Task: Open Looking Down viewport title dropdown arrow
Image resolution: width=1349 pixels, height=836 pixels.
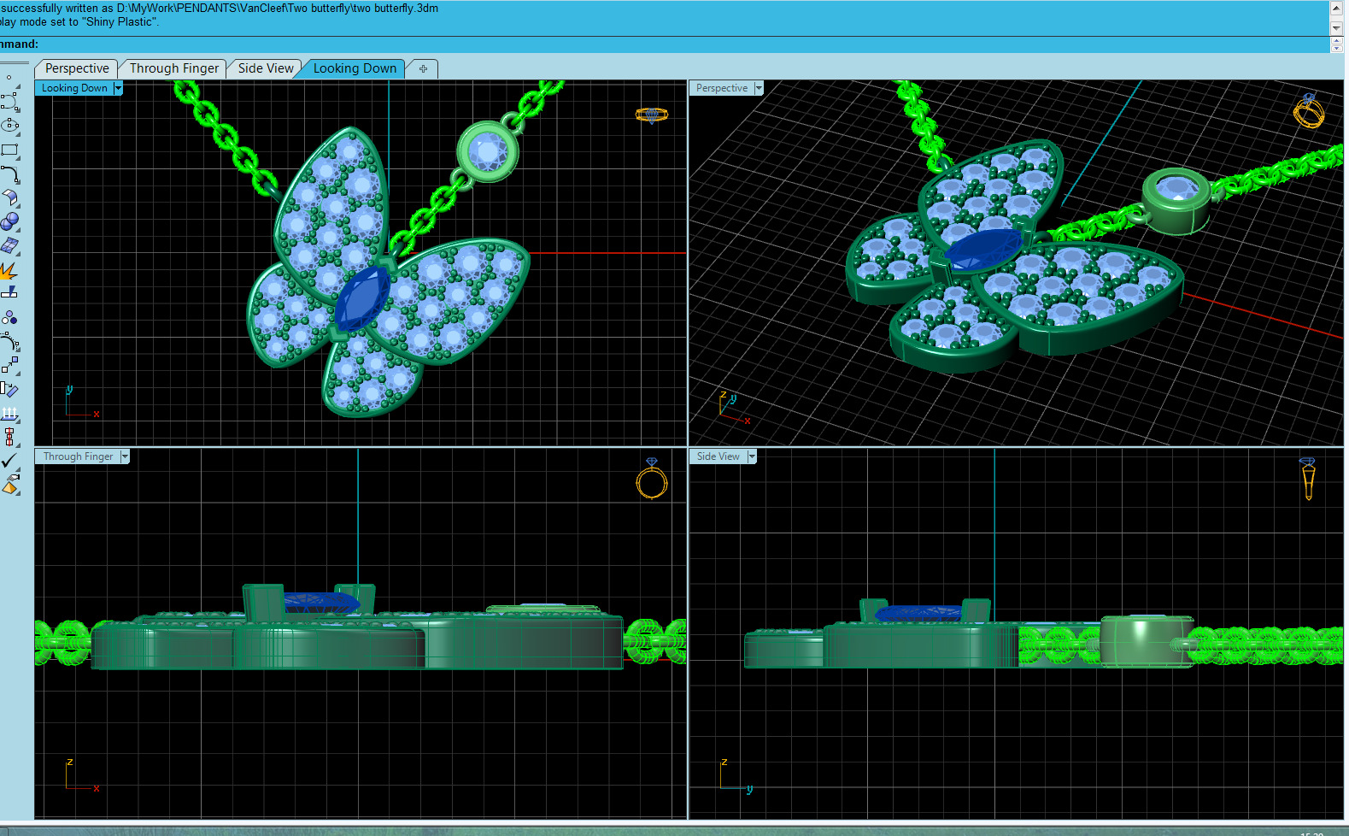Action: [118, 88]
